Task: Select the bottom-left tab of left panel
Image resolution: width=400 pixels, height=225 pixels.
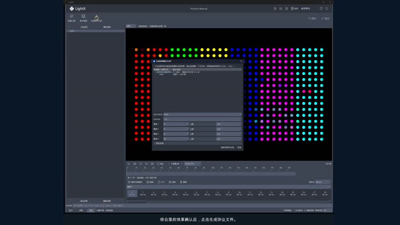Action: (84, 201)
